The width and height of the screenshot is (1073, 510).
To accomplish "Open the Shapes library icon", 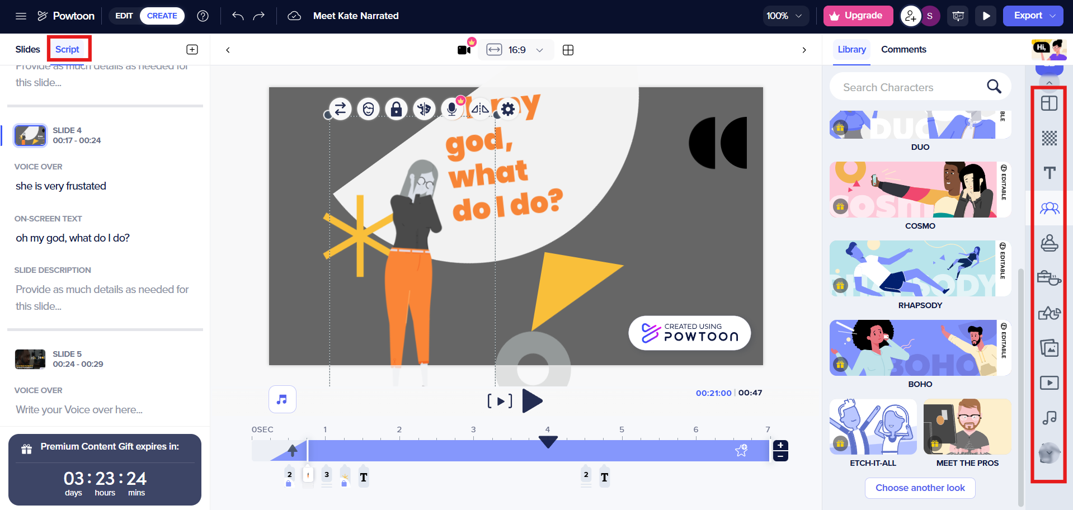I will 1049,313.
